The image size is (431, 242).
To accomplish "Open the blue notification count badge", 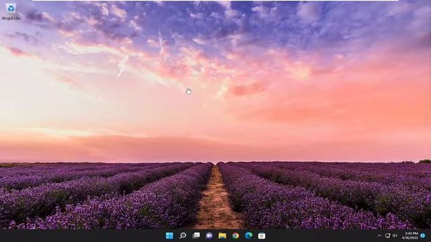I will tap(423, 236).
